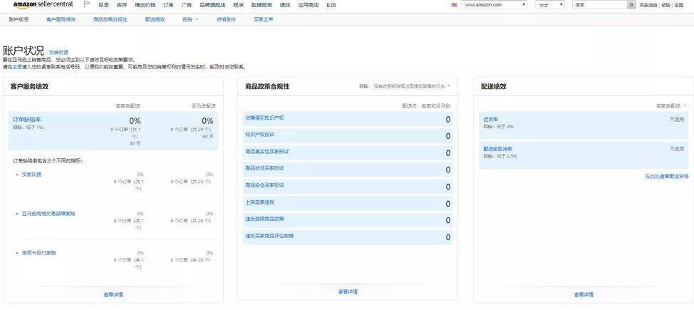Click the US flag marketplace icon

coord(454,5)
